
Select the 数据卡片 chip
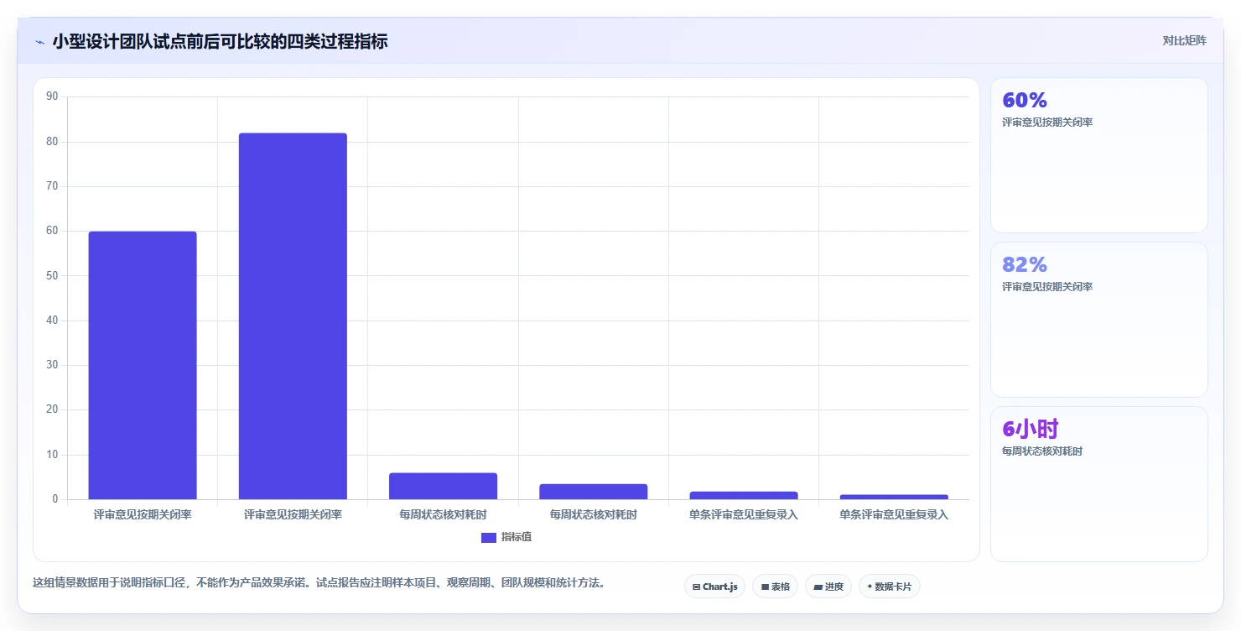tap(889, 587)
